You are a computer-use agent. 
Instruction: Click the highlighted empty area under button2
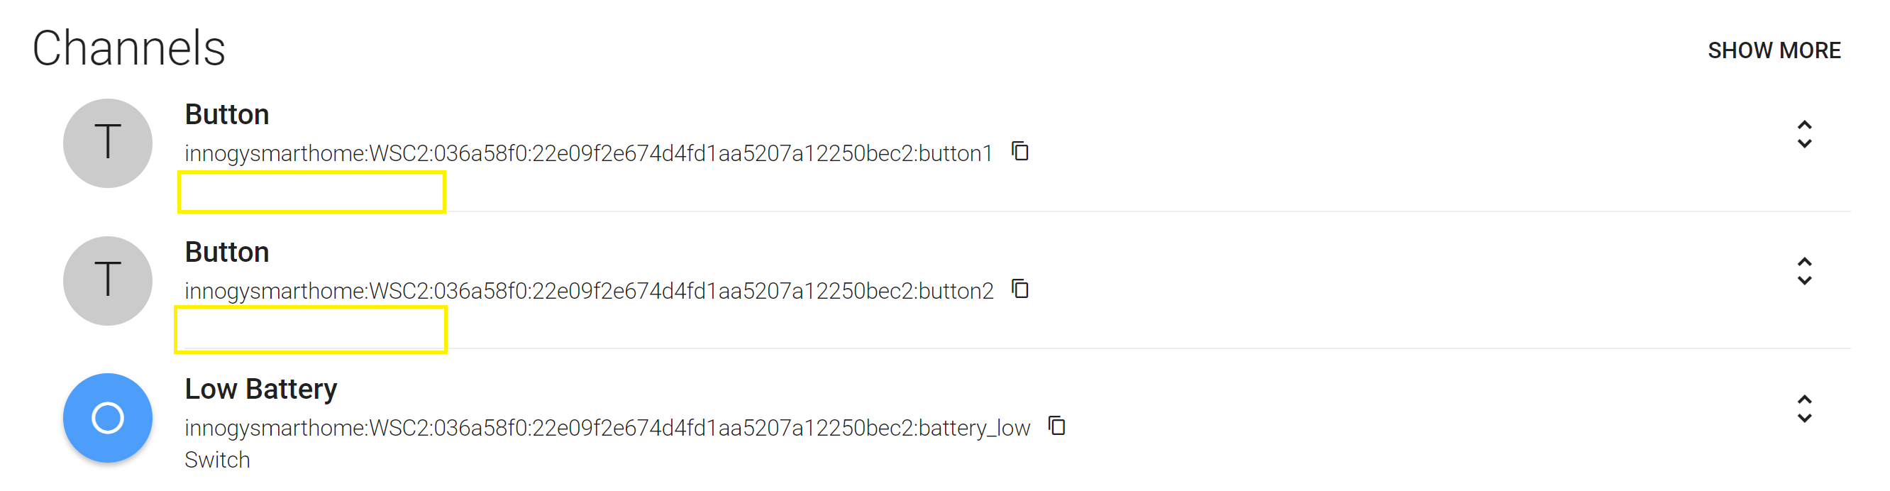[x=310, y=329]
